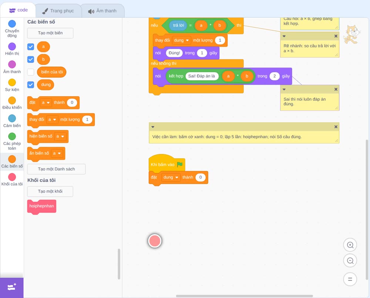The height and width of the screenshot is (298, 370).
Task: Click the Tạo một Danh sách button
Action: point(56,169)
